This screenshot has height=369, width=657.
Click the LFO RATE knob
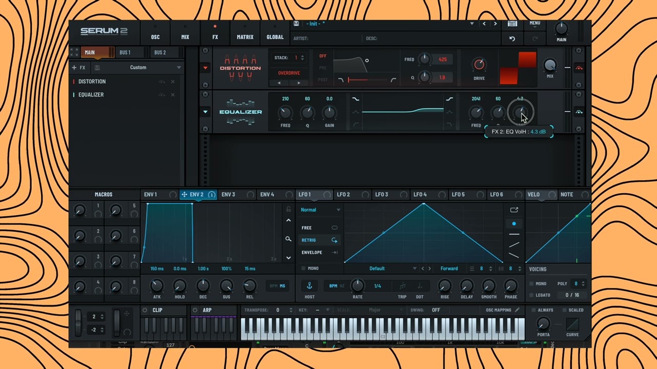tap(357, 285)
